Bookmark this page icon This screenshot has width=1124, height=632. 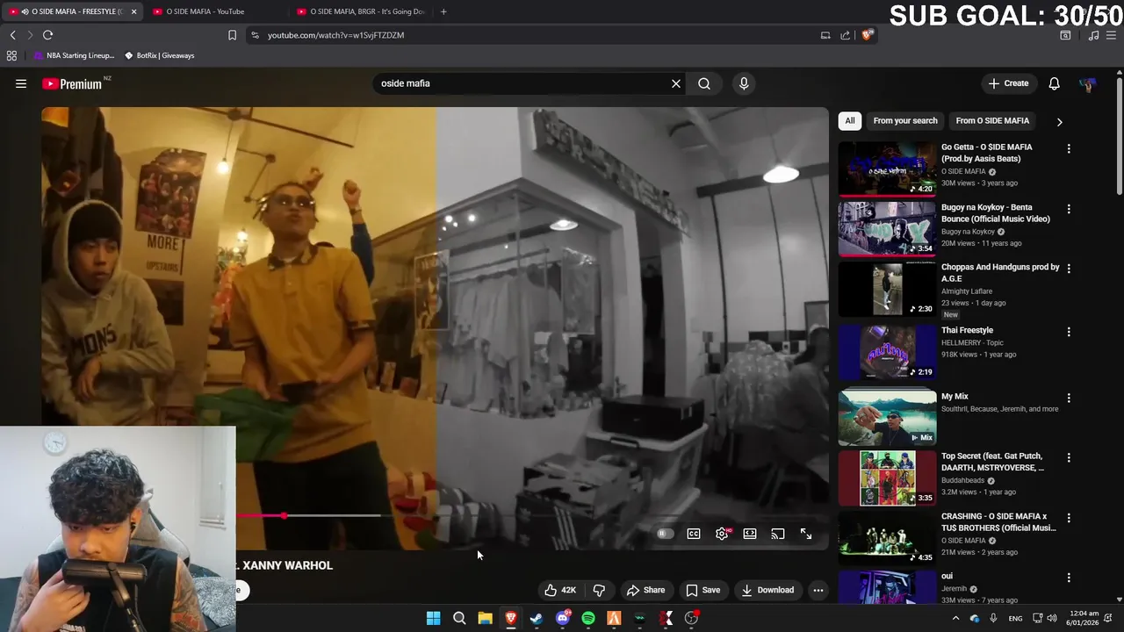pyautogui.click(x=232, y=35)
